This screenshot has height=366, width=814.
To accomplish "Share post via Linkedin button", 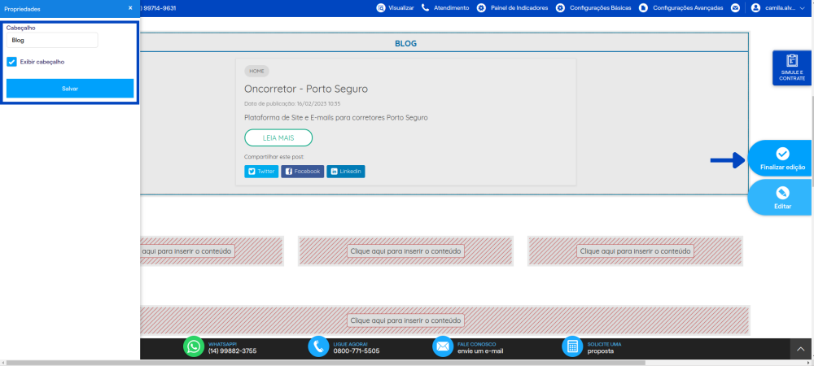I will coord(346,171).
